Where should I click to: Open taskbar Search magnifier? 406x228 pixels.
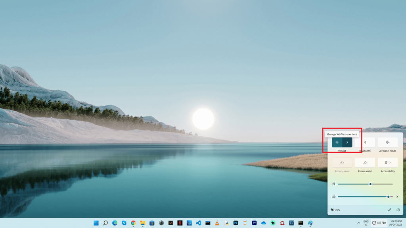point(105,223)
